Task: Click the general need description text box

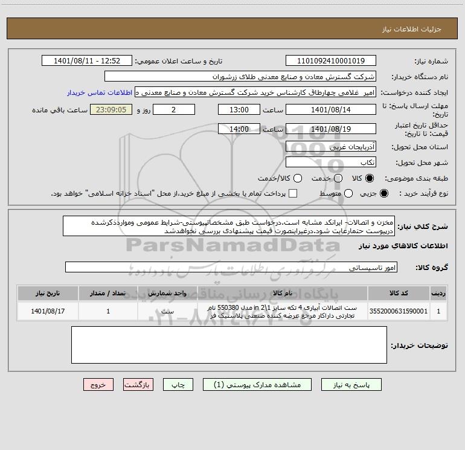Action: [x=229, y=226]
